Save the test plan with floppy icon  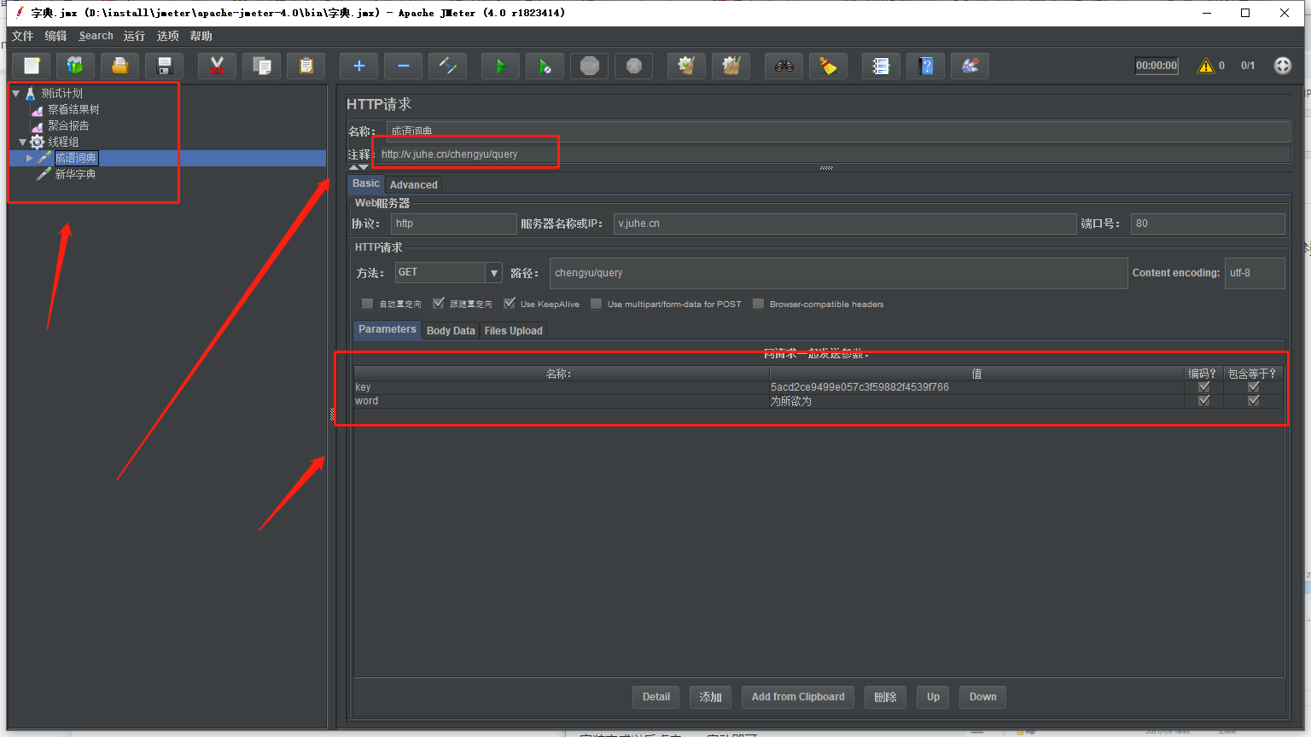click(x=165, y=66)
